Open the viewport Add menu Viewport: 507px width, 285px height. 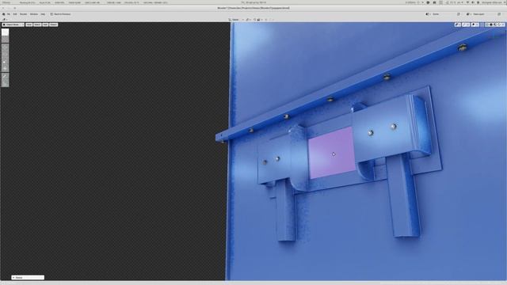pos(45,25)
